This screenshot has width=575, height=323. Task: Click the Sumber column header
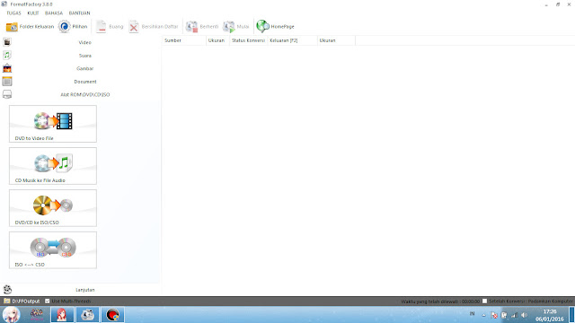click(183, 40)
